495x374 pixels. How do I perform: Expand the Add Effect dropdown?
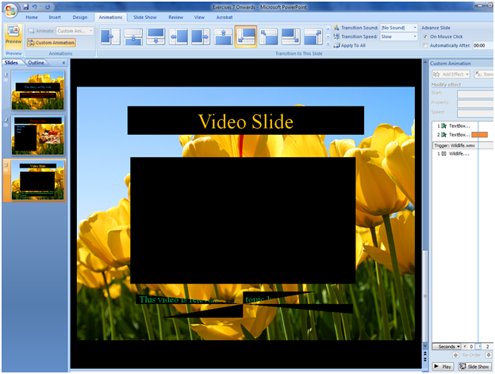tap(451, 74)
